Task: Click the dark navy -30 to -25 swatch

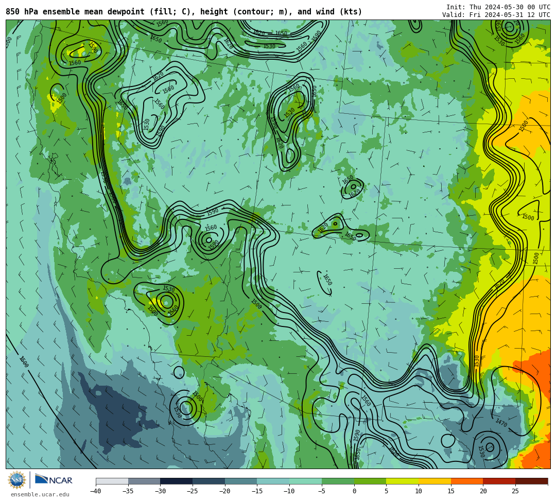Action: [x=177, y=481]
